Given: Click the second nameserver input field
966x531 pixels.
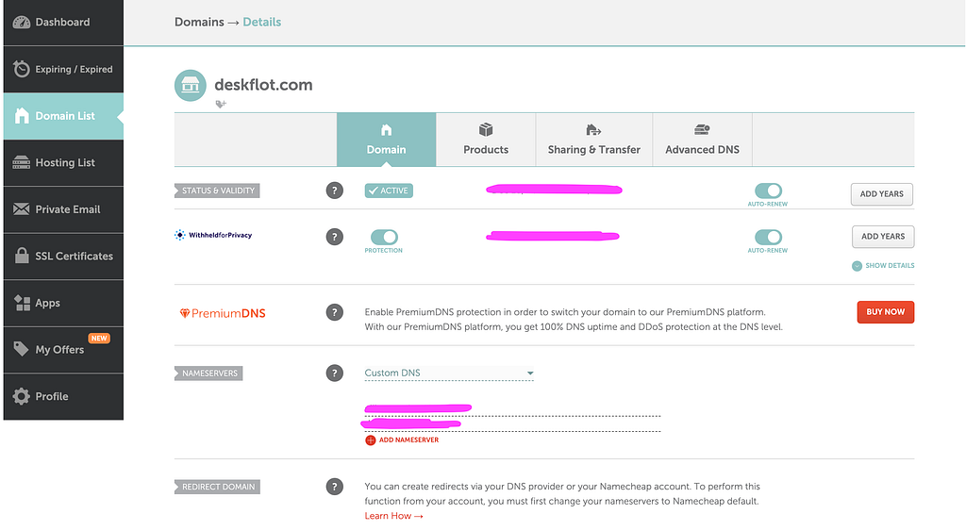Looking at the screenshot, I should click(x=512, y=423).
